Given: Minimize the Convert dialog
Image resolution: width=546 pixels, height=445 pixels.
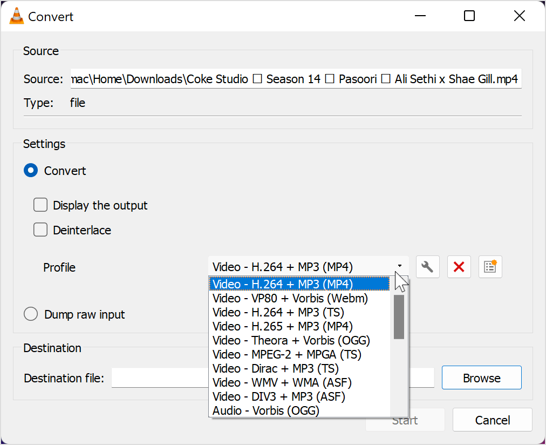Looking at the screenshot, I should tap(420, 16).
